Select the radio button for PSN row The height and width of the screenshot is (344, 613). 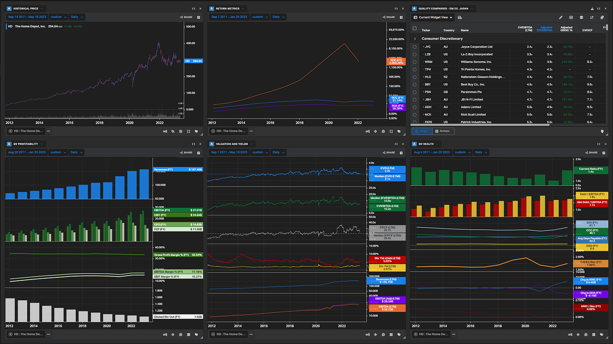click(x=415, y=92)
